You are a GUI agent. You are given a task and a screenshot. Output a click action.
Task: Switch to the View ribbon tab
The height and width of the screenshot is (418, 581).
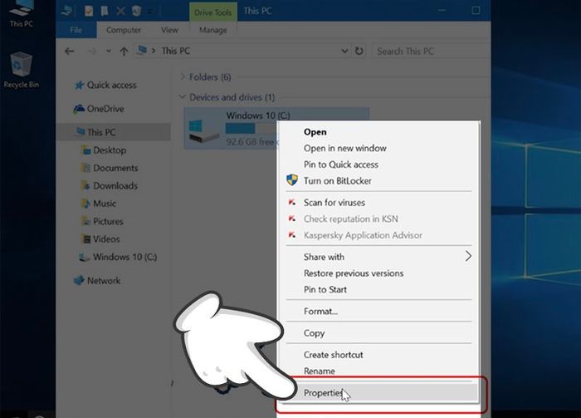click(x=169, y=30)
